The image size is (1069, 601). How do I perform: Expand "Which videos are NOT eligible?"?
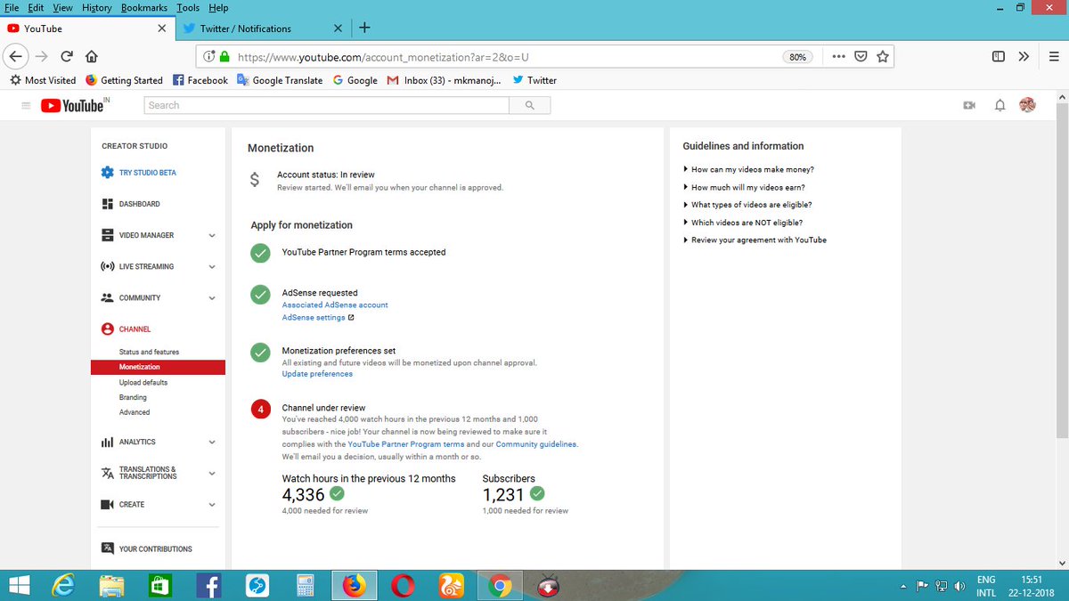743,223
